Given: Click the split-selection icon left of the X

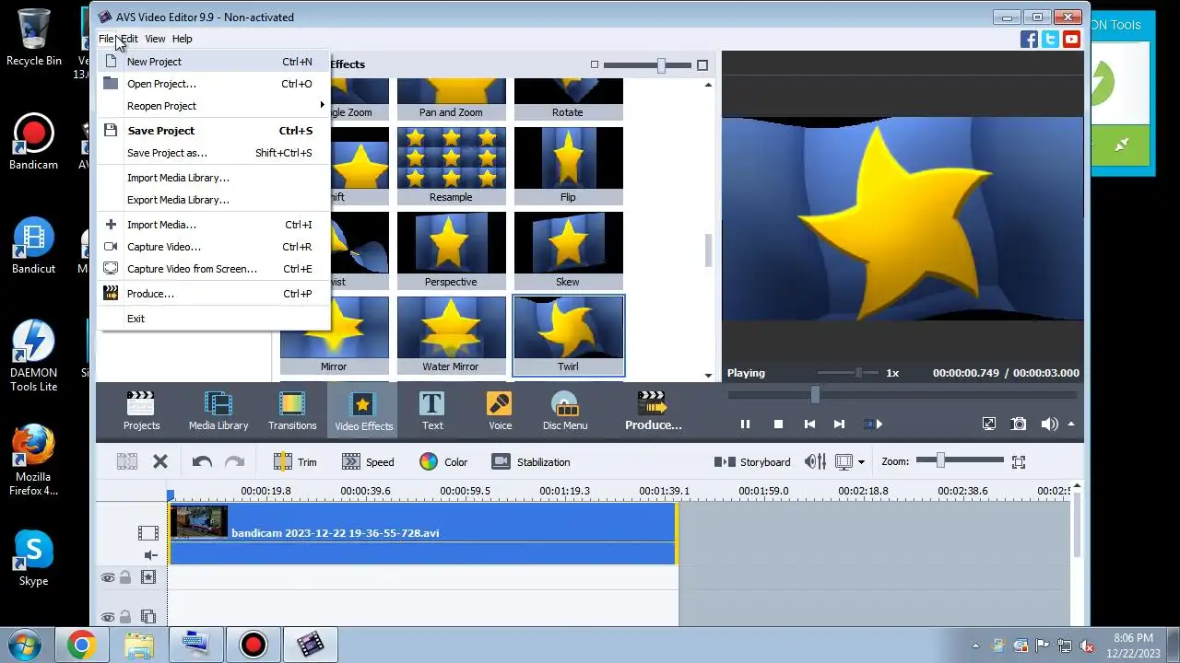Looking at the screenshot, I should coord(127,461).
